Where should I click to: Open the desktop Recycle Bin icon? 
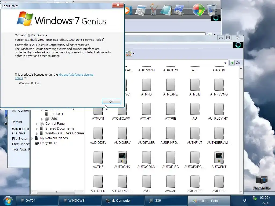pos(262,183)
